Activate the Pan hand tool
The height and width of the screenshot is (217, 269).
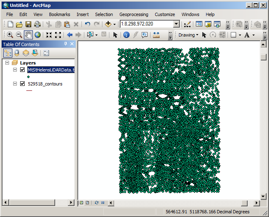28,35
